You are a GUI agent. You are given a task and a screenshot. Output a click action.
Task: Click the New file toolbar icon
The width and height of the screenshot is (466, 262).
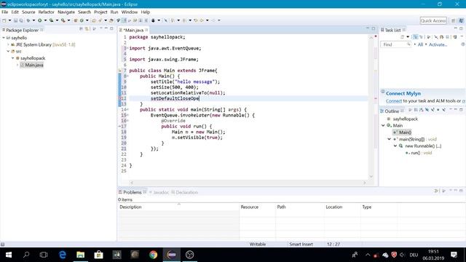[x=4, y=20]
